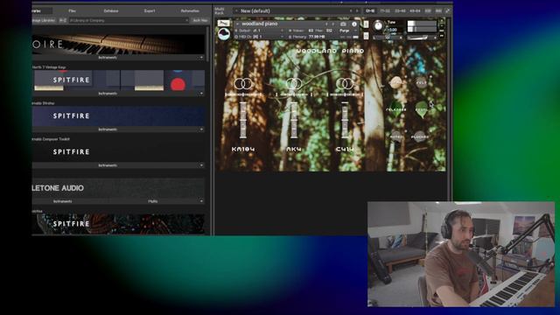
Task: Open the Expert tab
Action: [x=150, y=10]
